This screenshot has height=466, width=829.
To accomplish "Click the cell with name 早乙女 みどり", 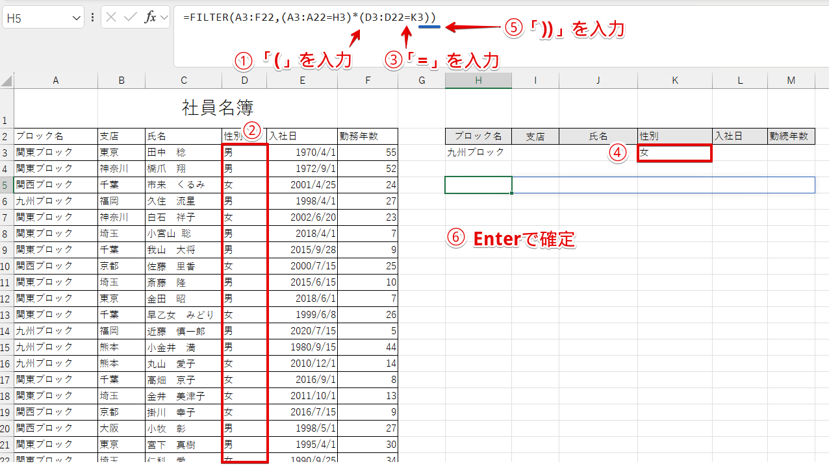I will tap(184, 315).
